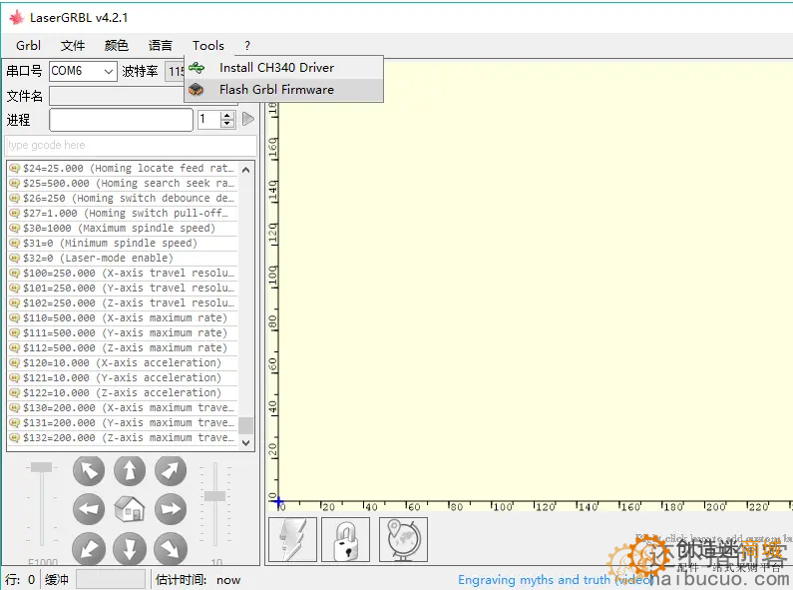
Task: Click the jog down-right diagonal arrow
Action: click(x=171, y=549)
